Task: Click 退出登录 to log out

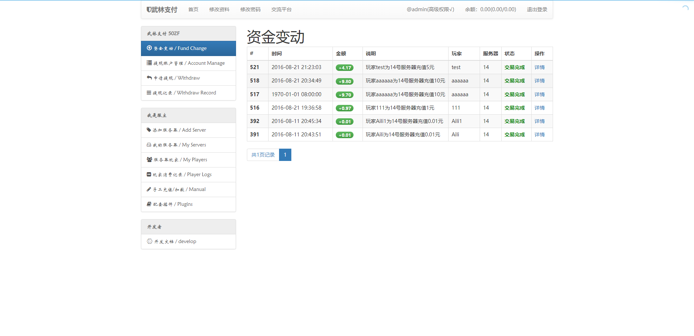Action: [x=537, y=9]
